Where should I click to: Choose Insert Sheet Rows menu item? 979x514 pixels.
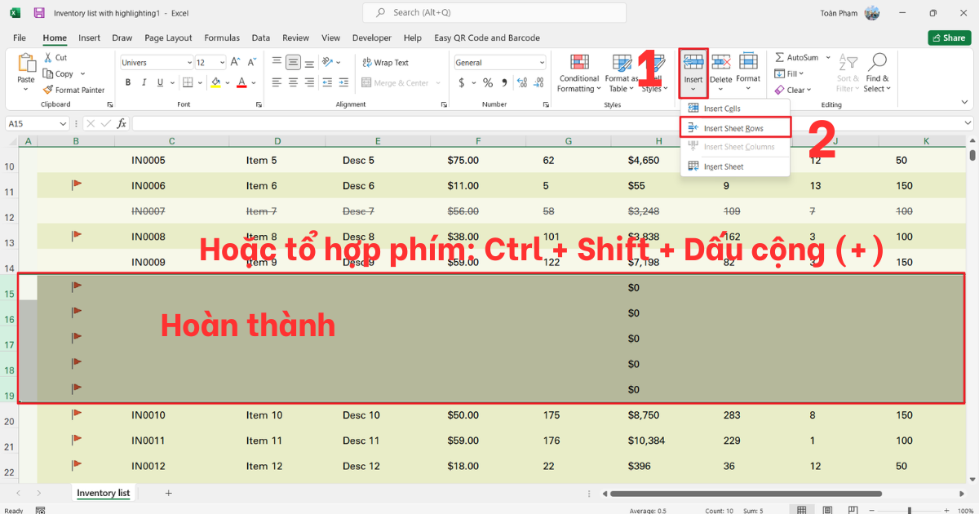coord(735,128)
